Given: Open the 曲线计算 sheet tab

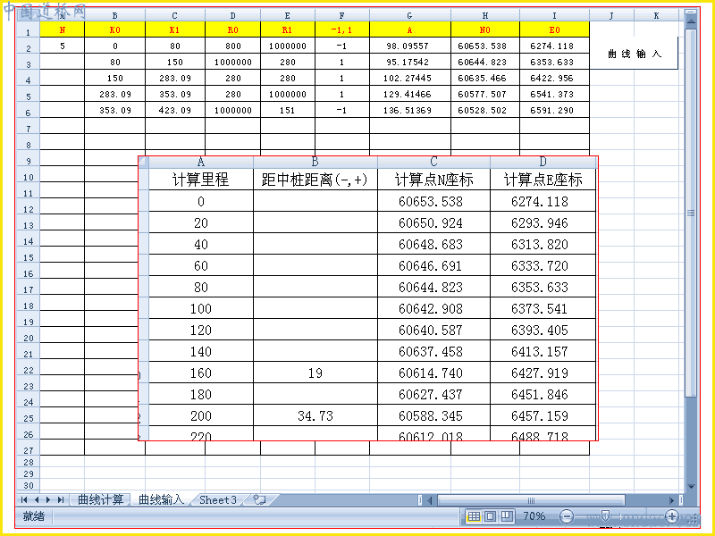Looking at the screenshot, I should pyautogui.click(x=100, y=500).
